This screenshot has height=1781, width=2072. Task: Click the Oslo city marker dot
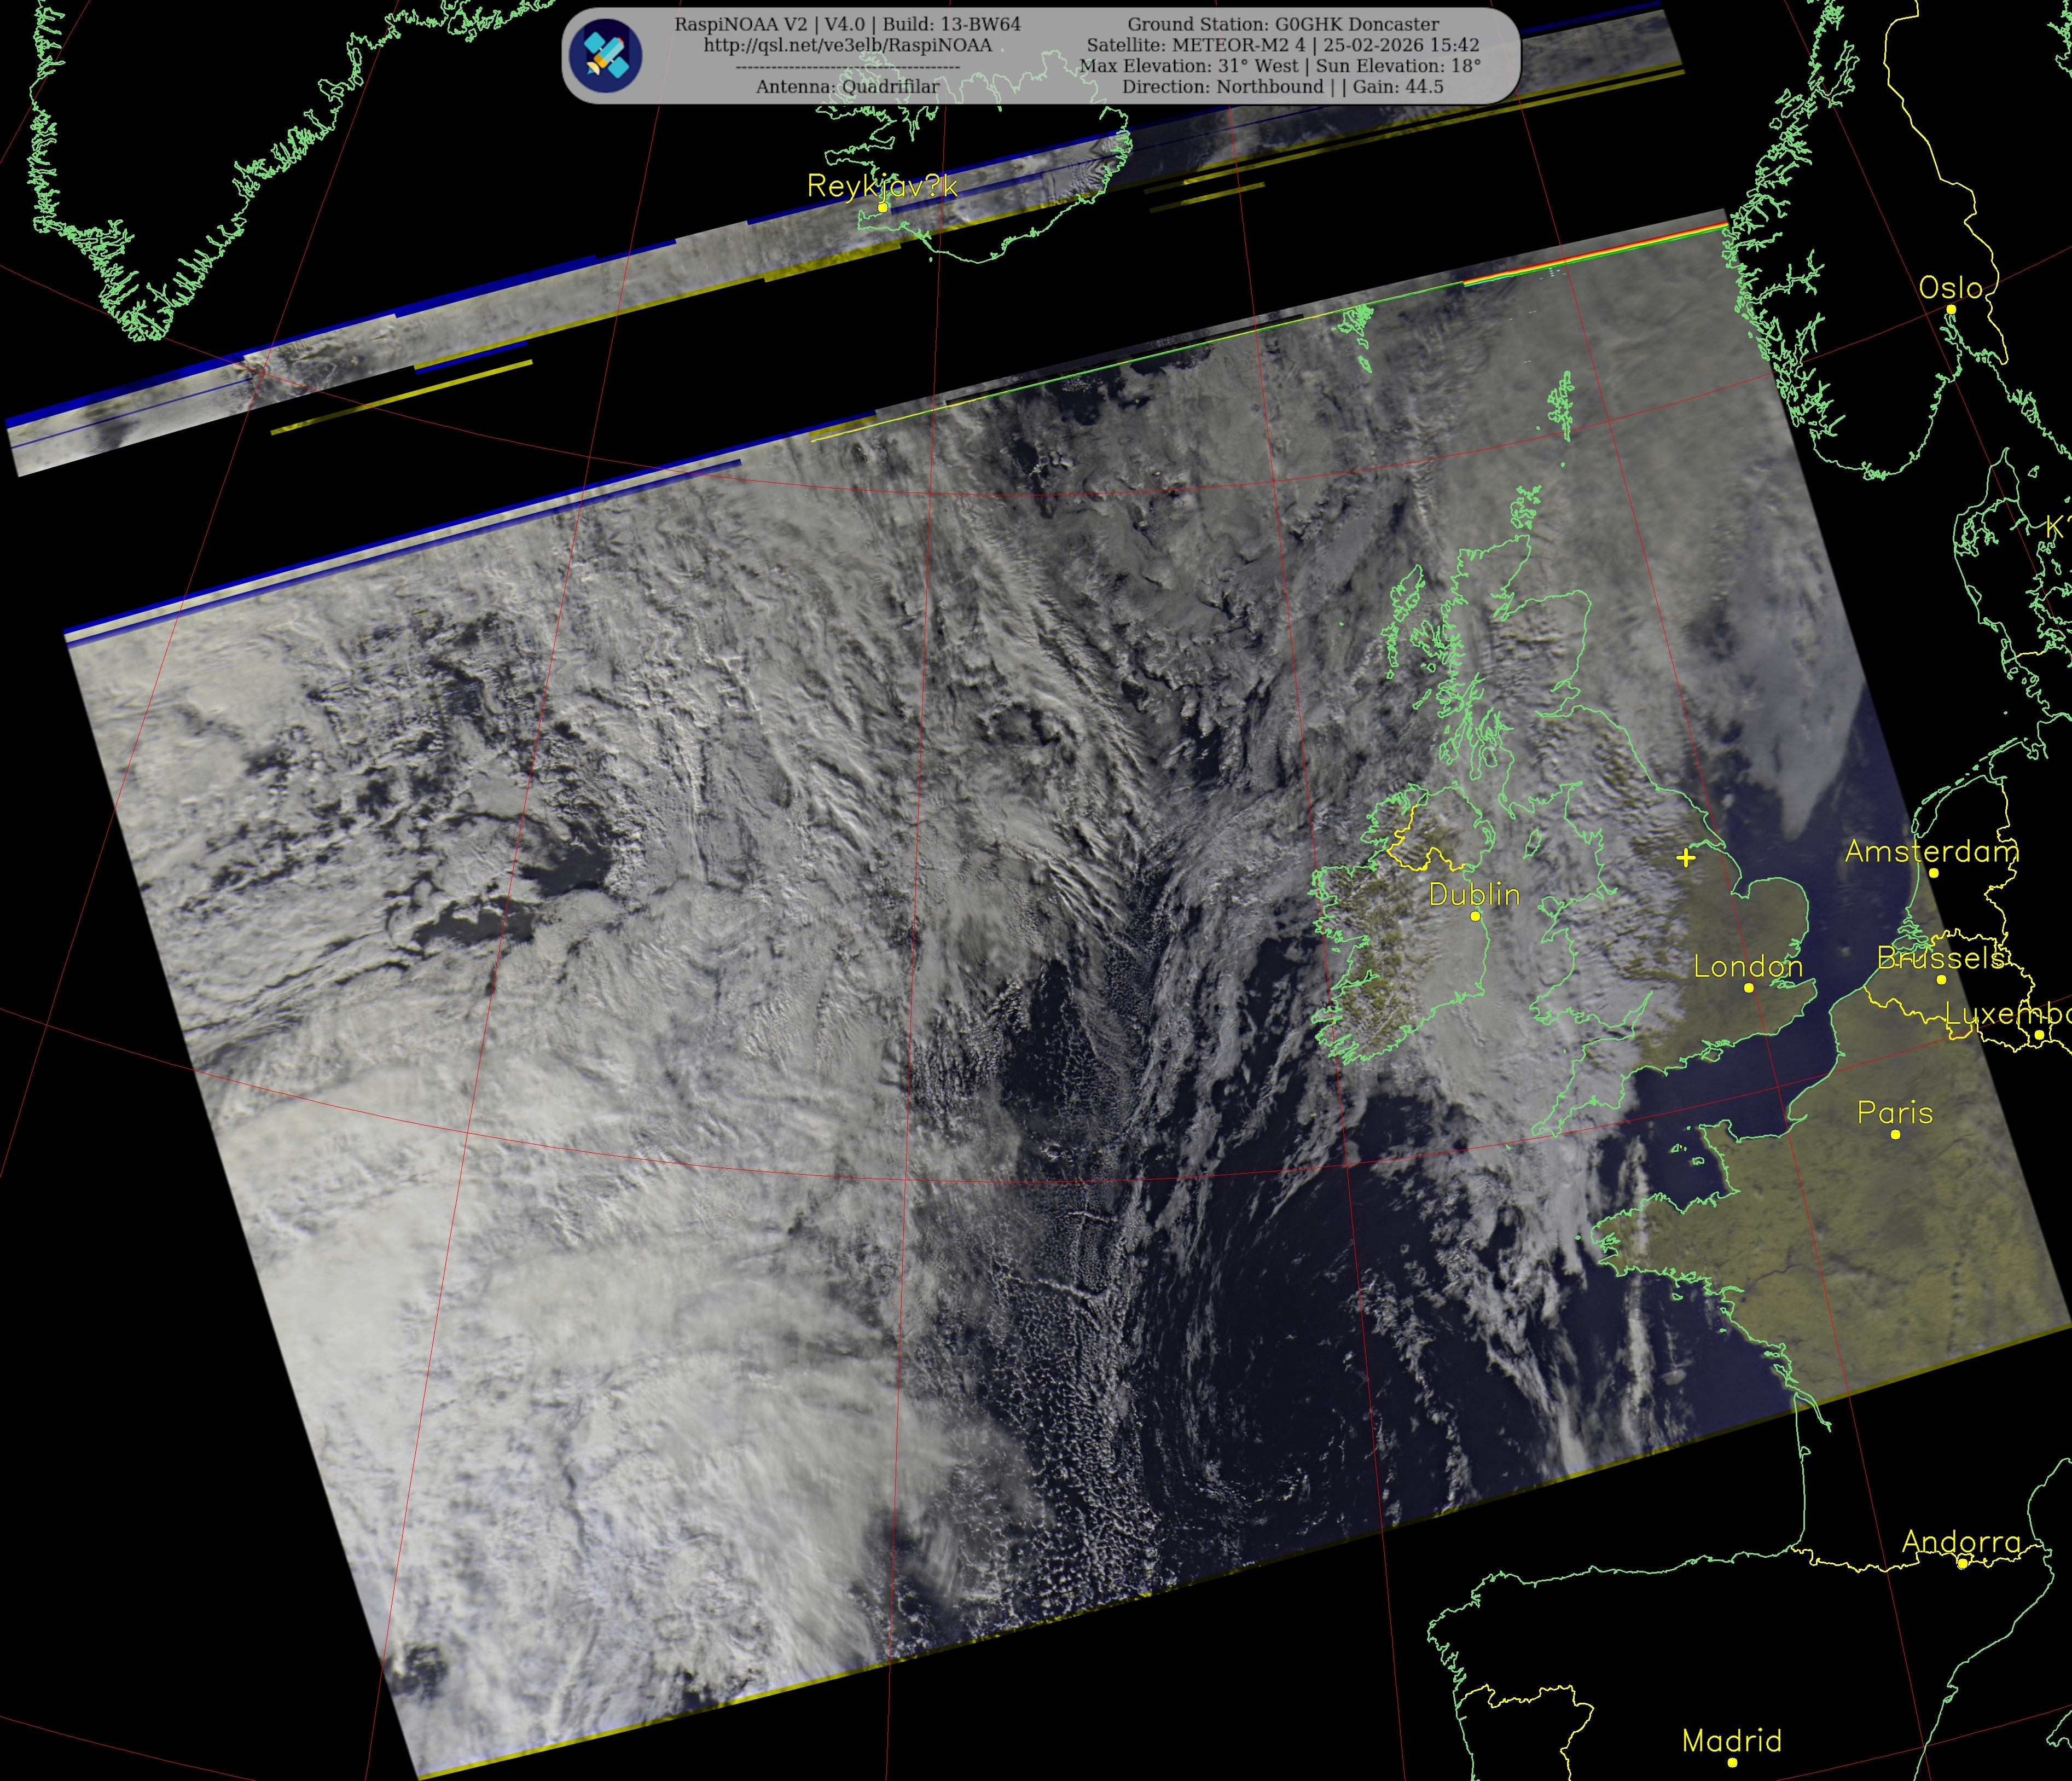click(1951, 309)
